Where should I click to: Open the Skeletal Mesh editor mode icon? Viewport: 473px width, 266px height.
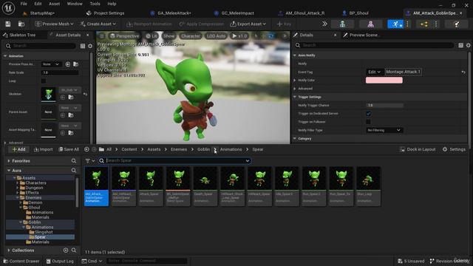point(371,24)
